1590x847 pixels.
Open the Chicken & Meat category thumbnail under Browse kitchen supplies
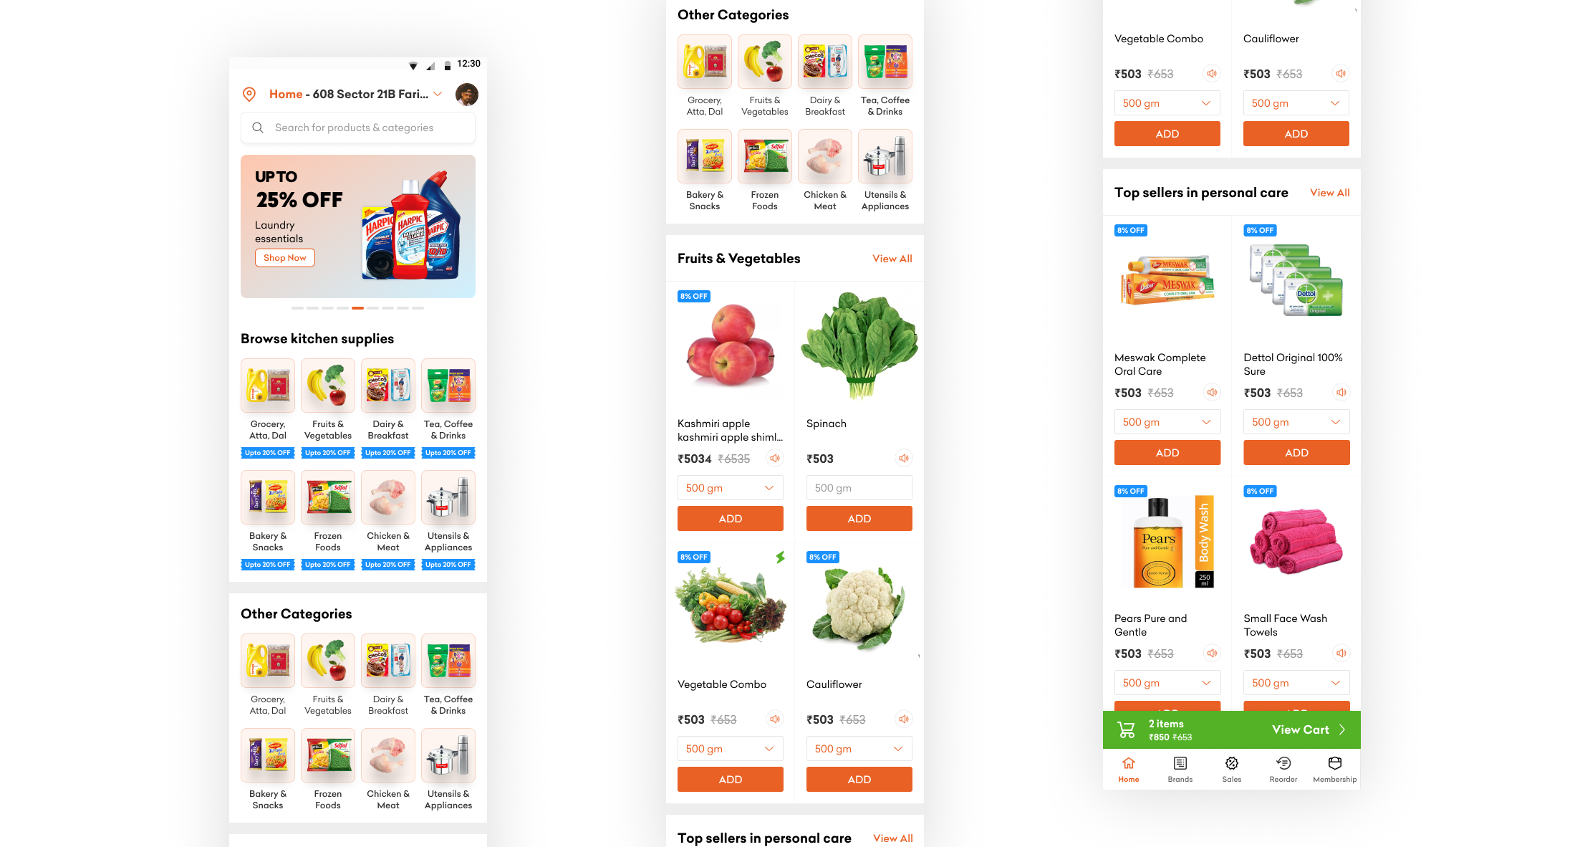388,497
